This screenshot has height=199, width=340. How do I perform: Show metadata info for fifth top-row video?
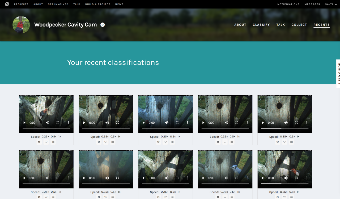278,142
